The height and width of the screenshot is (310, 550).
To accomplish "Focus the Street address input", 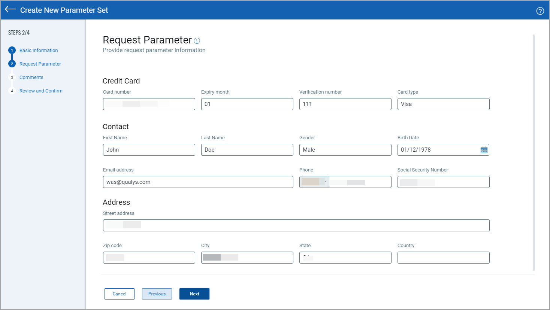I will point(296,225).
